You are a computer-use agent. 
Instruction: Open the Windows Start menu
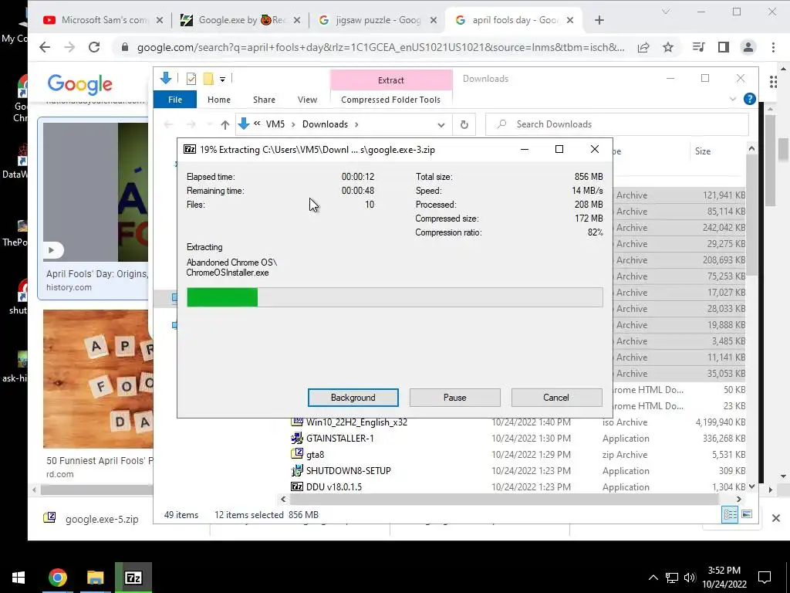pos(19,578)
